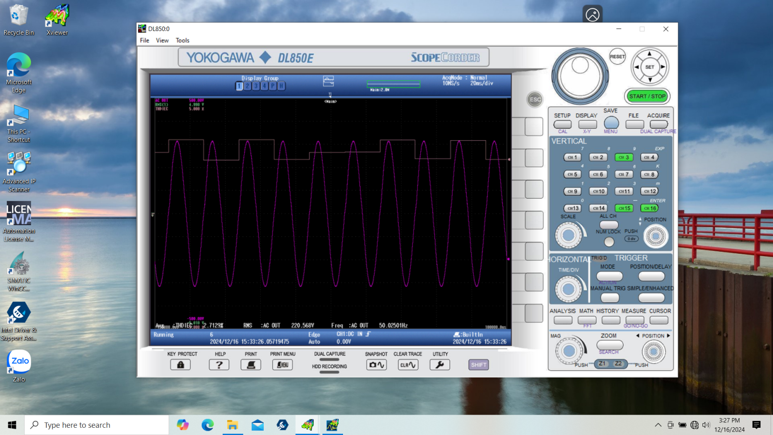Click the Print icon button

[x=251, y=365]
